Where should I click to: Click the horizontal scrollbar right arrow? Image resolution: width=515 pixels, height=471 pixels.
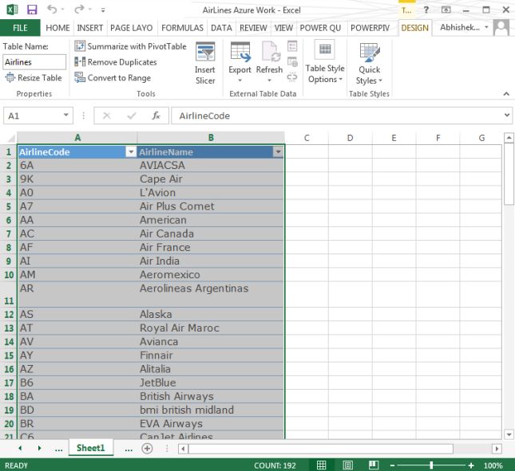pyautogui.click(x=497, y=449)
